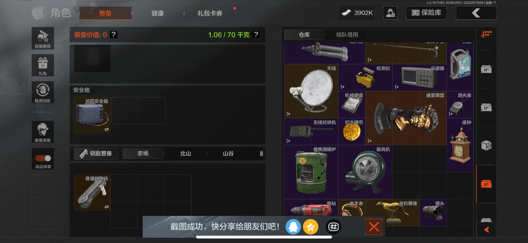
Task: Select the highlighted orange storage box page
Action: (486, 184)
